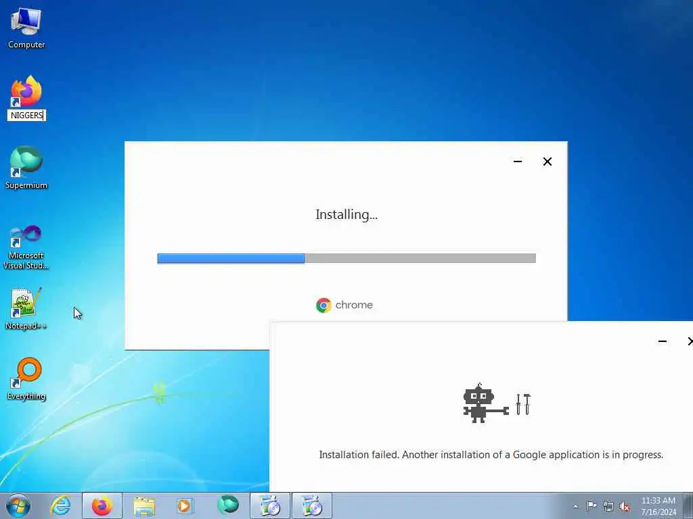Image resolution: width=693 pixels, height=519 pixels.
Task: Click the muted volume tray icon
Action: (x=625, y=506)
